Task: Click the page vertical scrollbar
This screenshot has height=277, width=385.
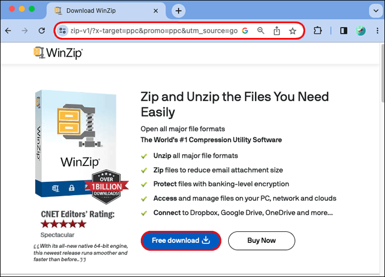Action: pyautogui.click(x=383, y=74)
